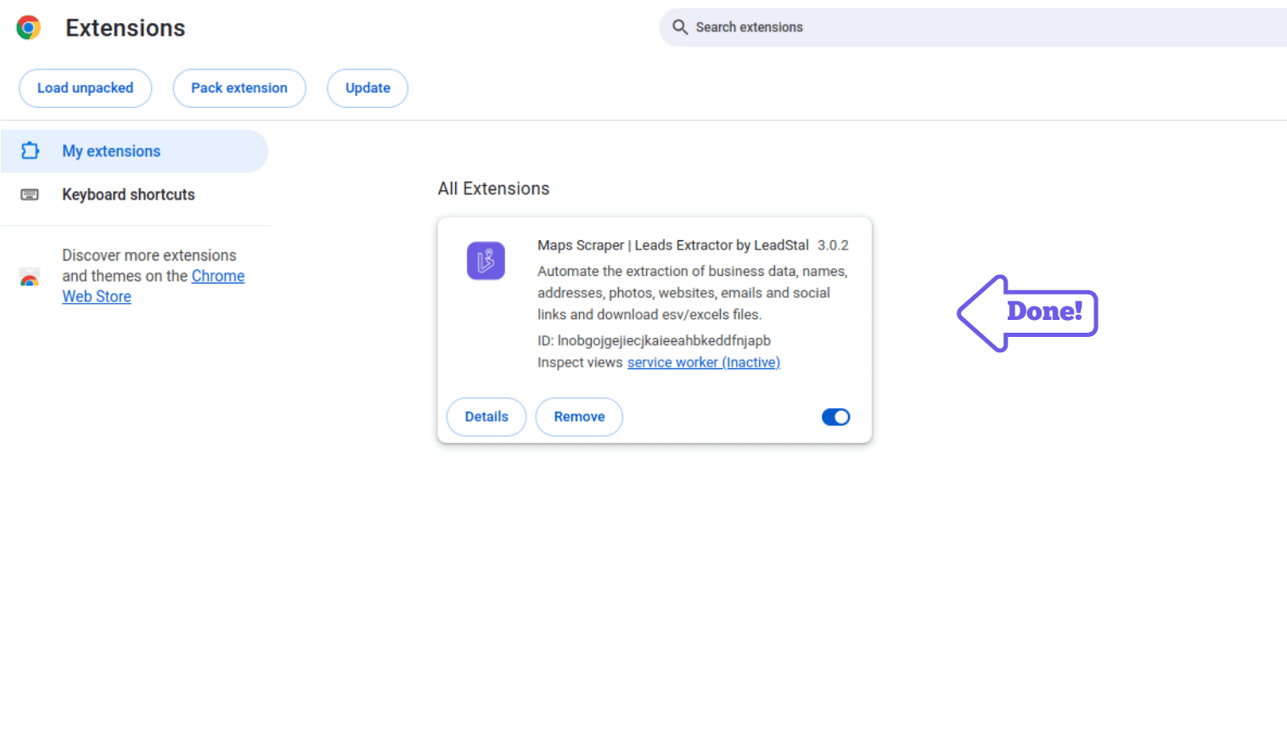Screen dimensions: 1287x752
Task: Click the extension ID text
Action: click(654, 340)
